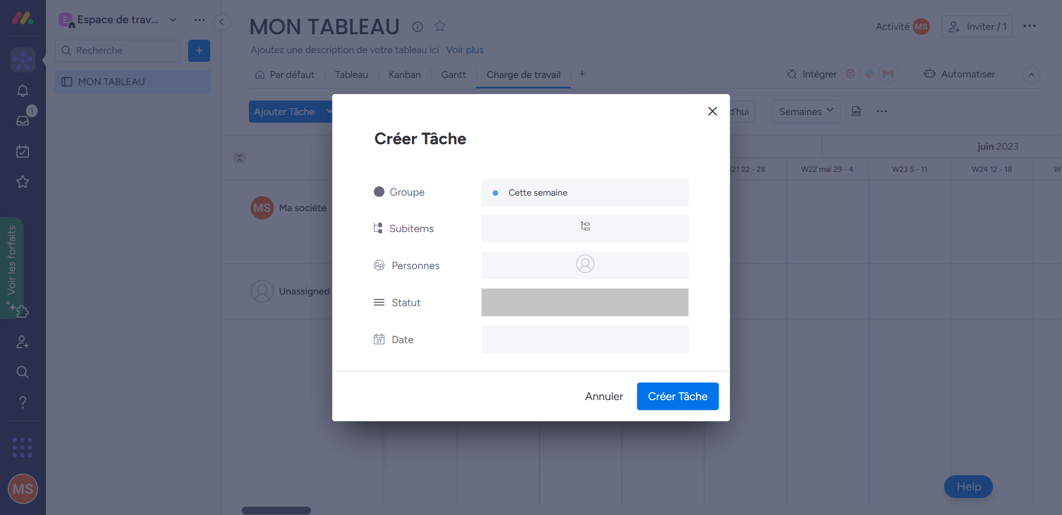Click the grey Statut color cell

pyautogui.click(x=585, y=302)
